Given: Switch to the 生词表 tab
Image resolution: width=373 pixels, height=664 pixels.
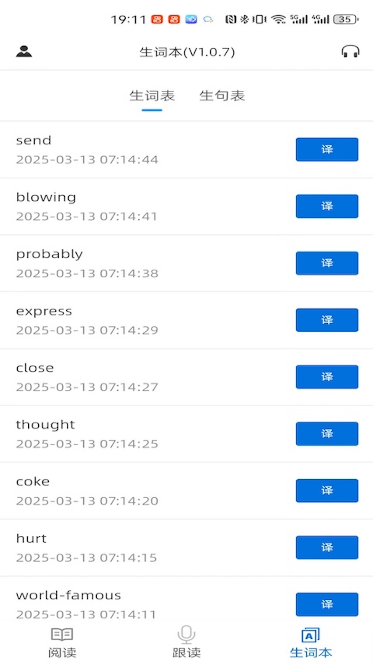Looking at the screenshot, I should [x=152, y=96].
